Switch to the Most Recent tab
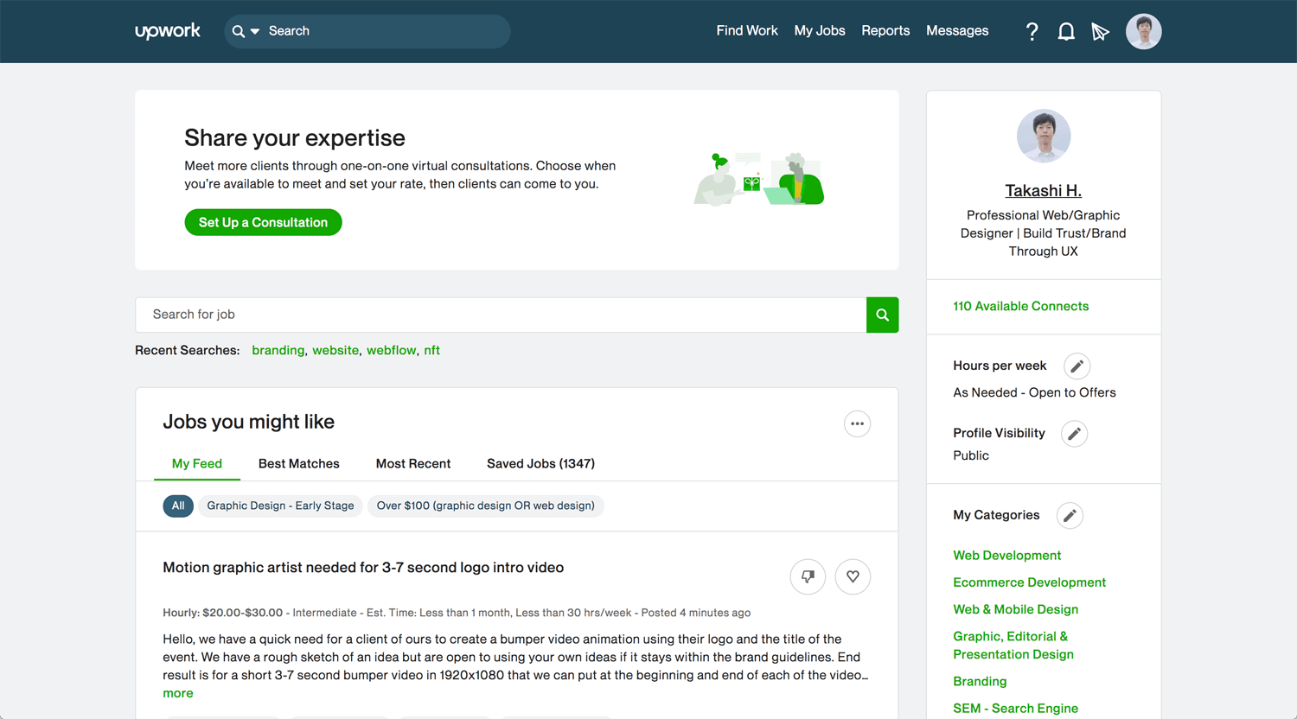 (x=413, y=463)
